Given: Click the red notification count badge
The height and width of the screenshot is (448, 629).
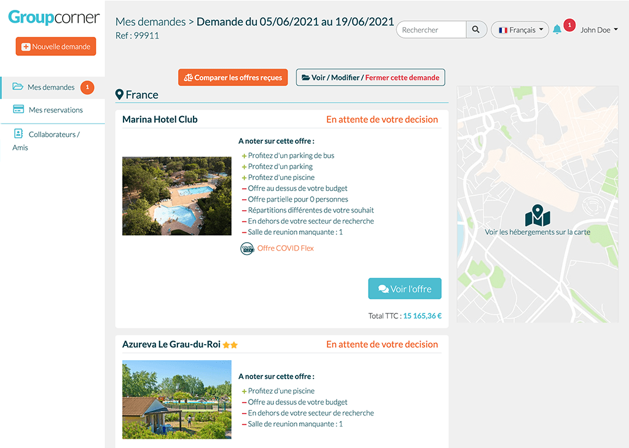Looking at the screenshot, I should (569, 25).
